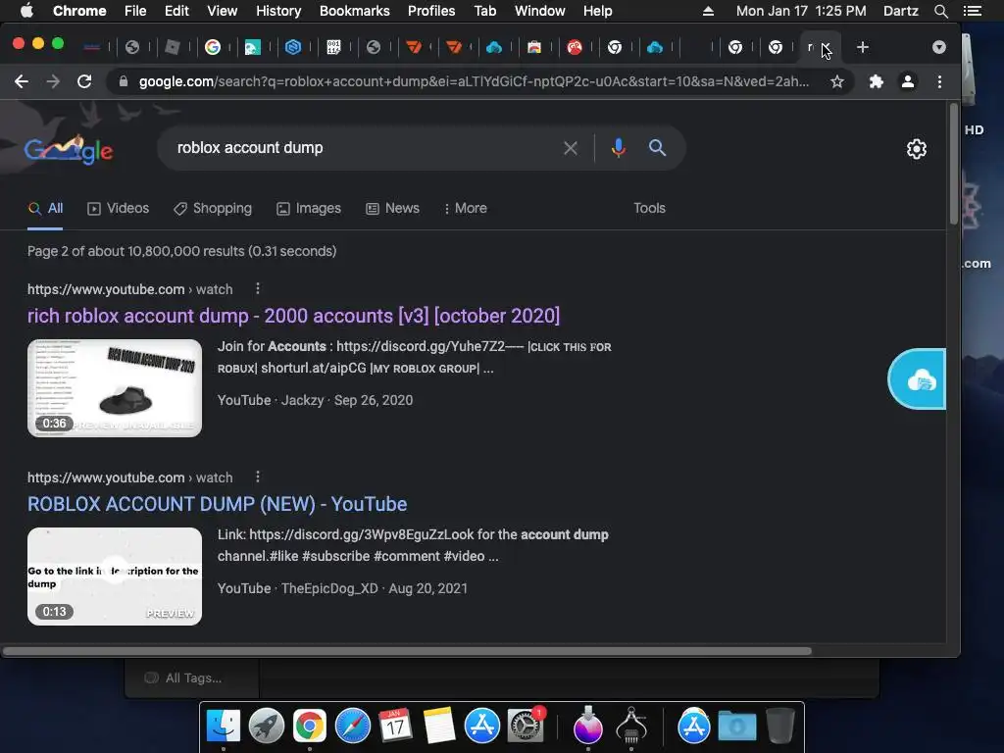The image size is (1004, 753).
Task: Open a new tab with the plus button
Action: click(863, 47)
